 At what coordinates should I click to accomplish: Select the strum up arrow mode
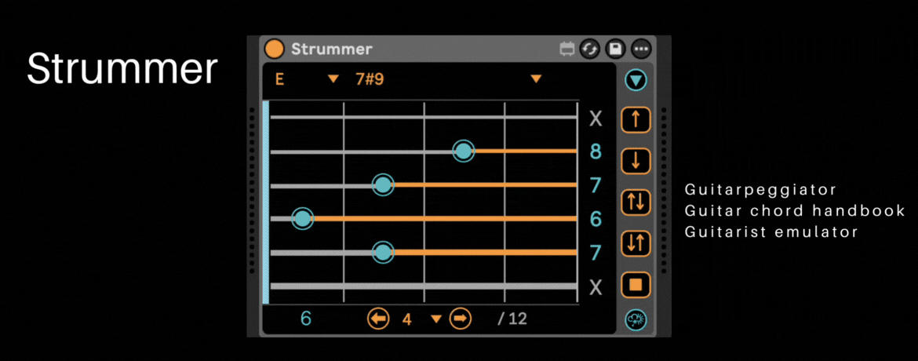pos(636,119)
